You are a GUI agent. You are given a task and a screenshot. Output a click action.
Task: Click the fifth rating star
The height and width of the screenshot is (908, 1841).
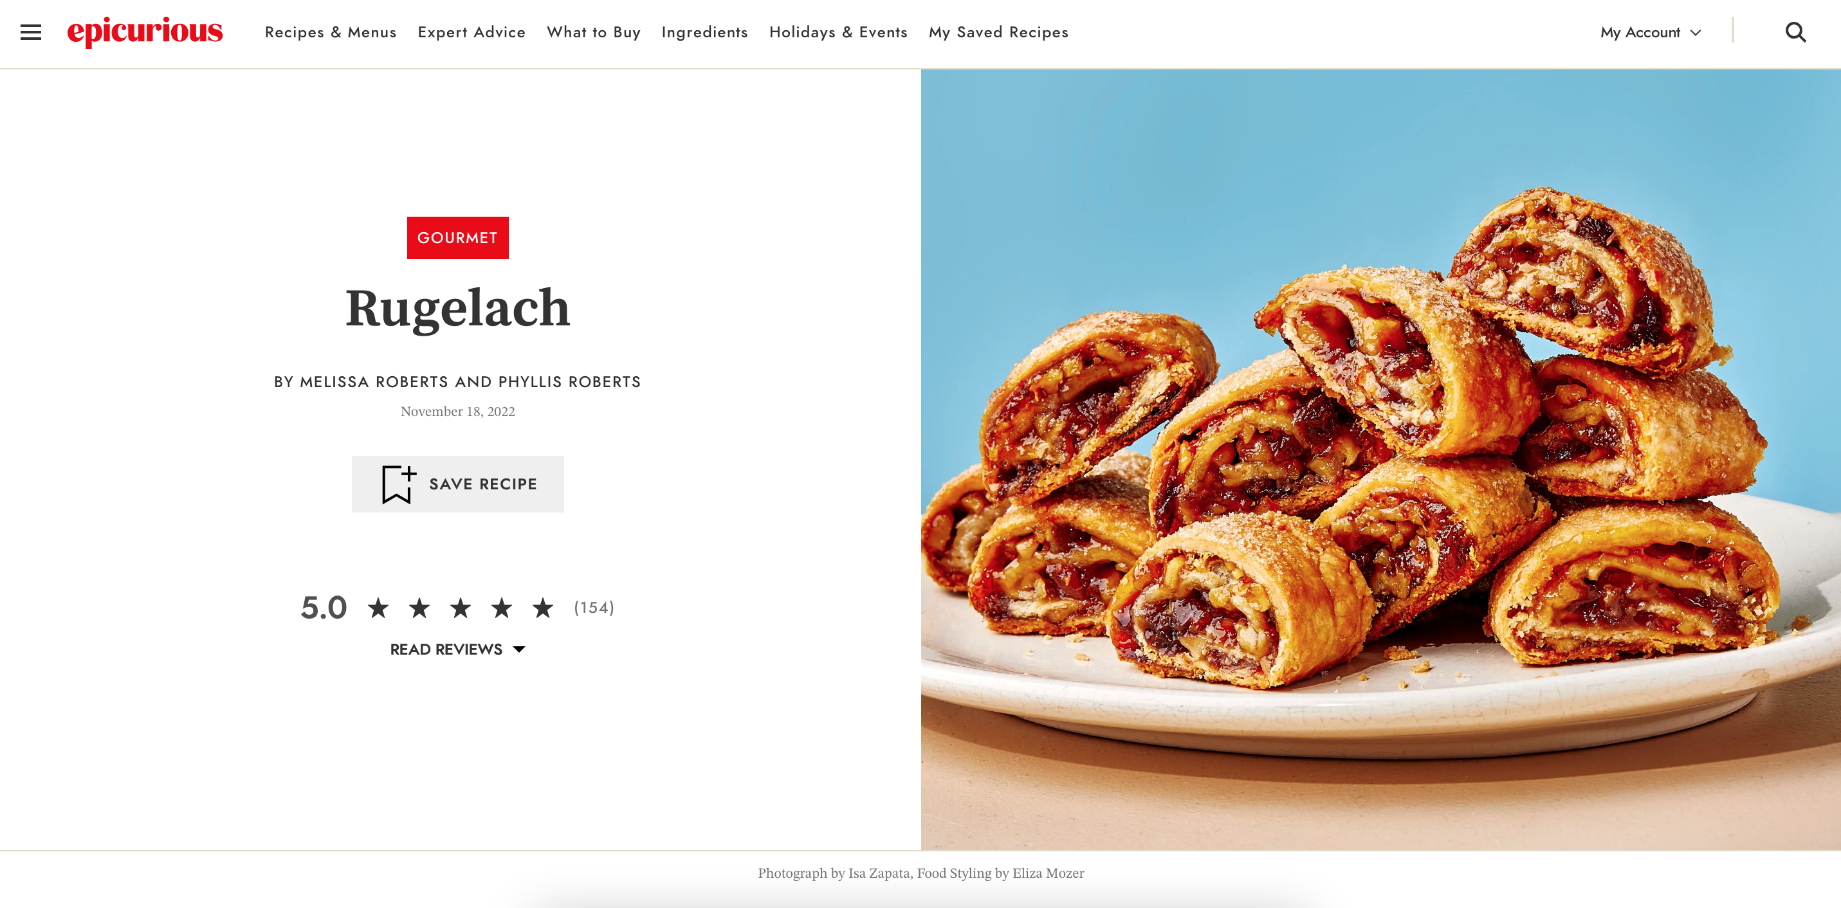coord(542,608)
